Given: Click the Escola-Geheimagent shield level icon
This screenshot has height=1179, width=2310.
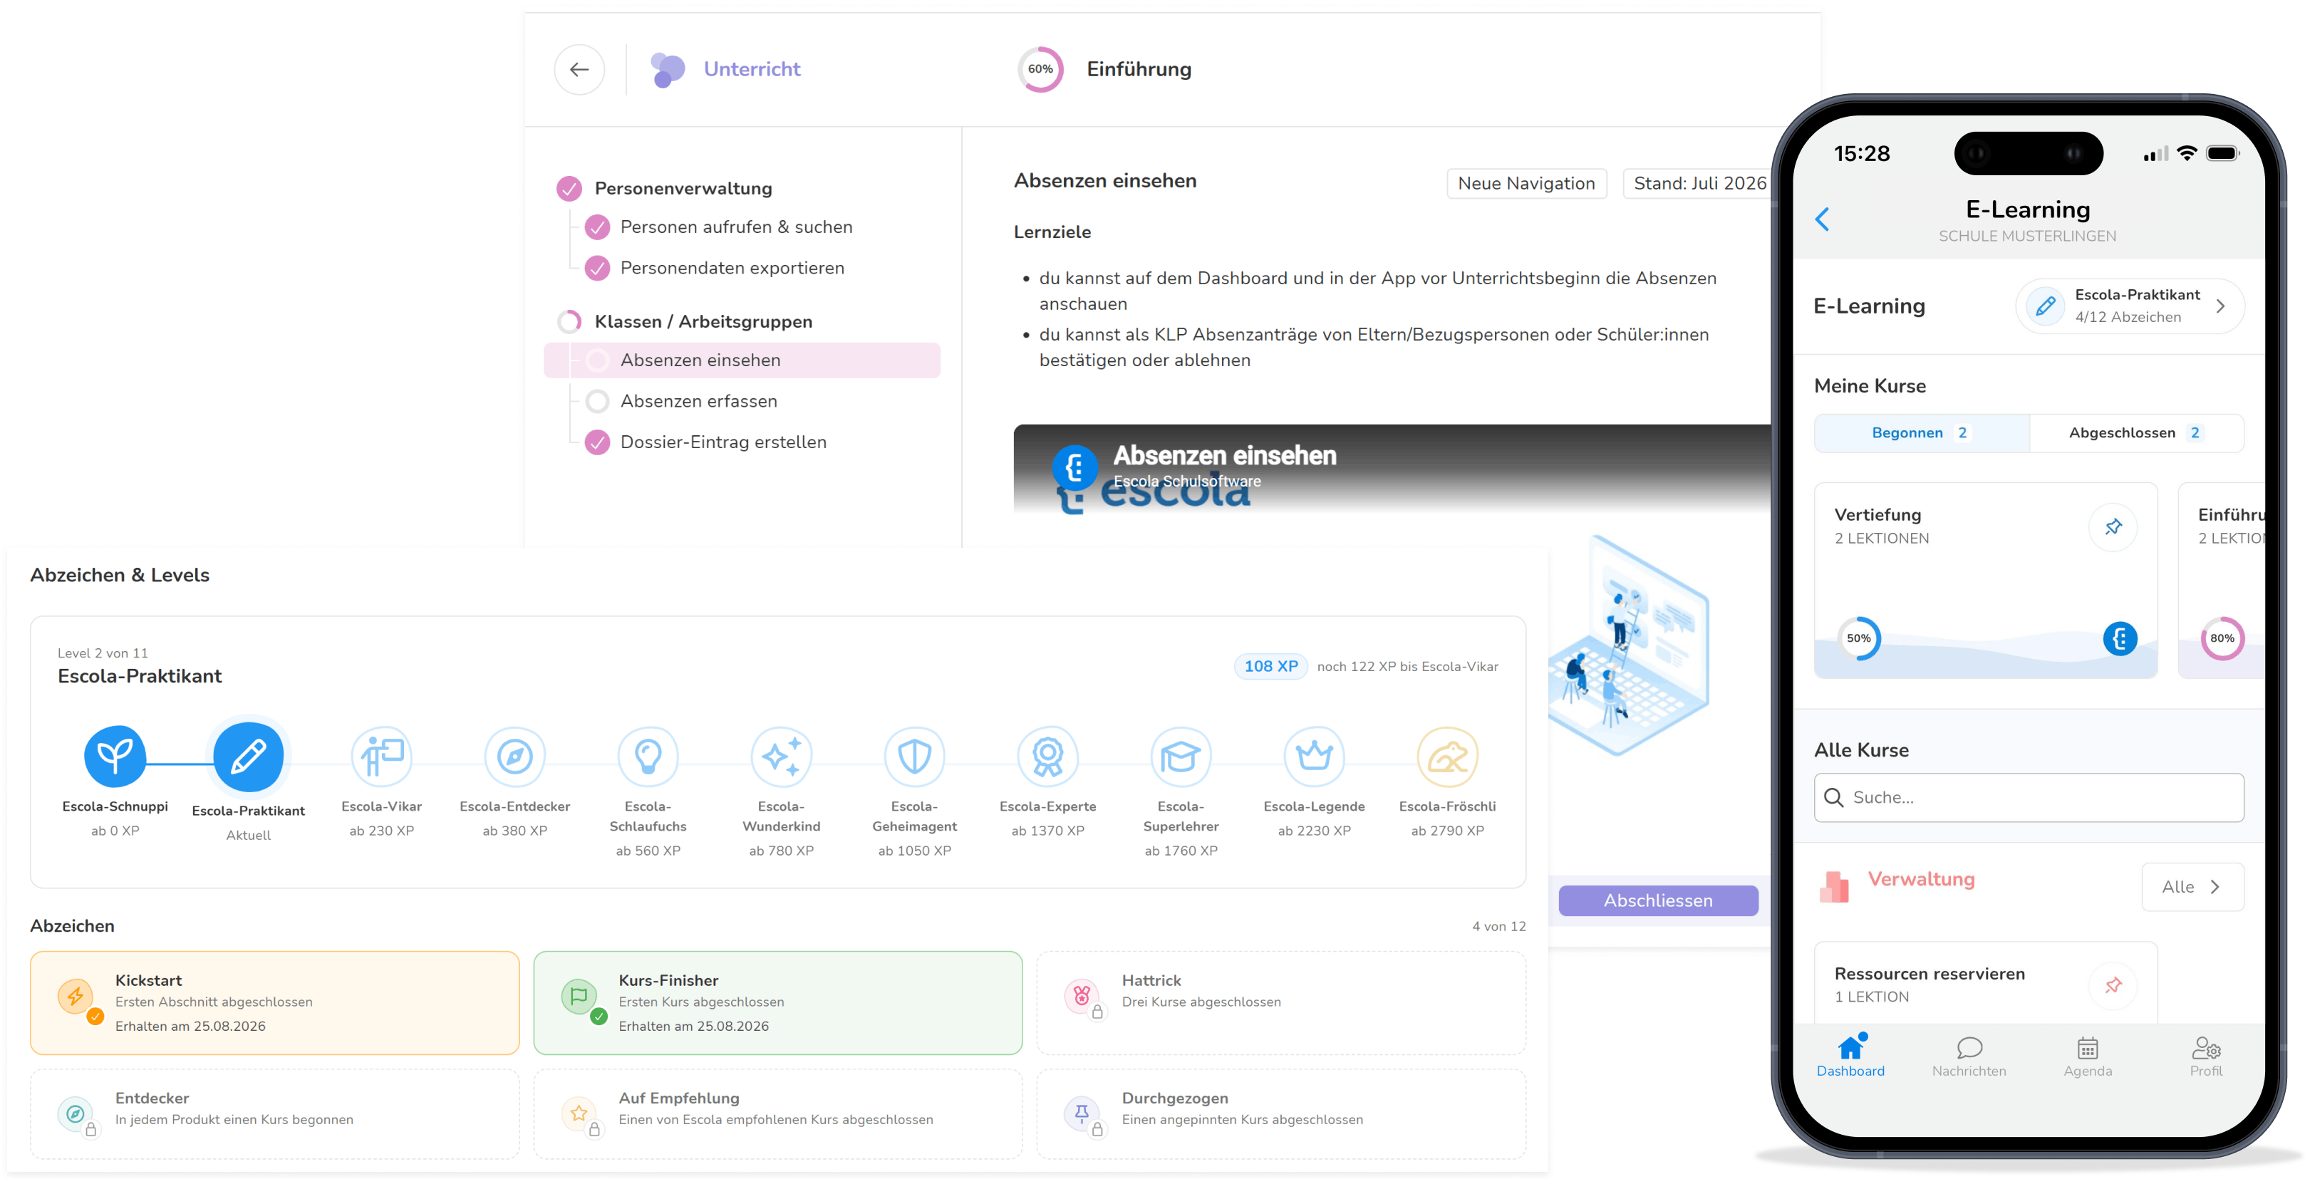Looking at the screenshot, I should [x=913, y=756].
